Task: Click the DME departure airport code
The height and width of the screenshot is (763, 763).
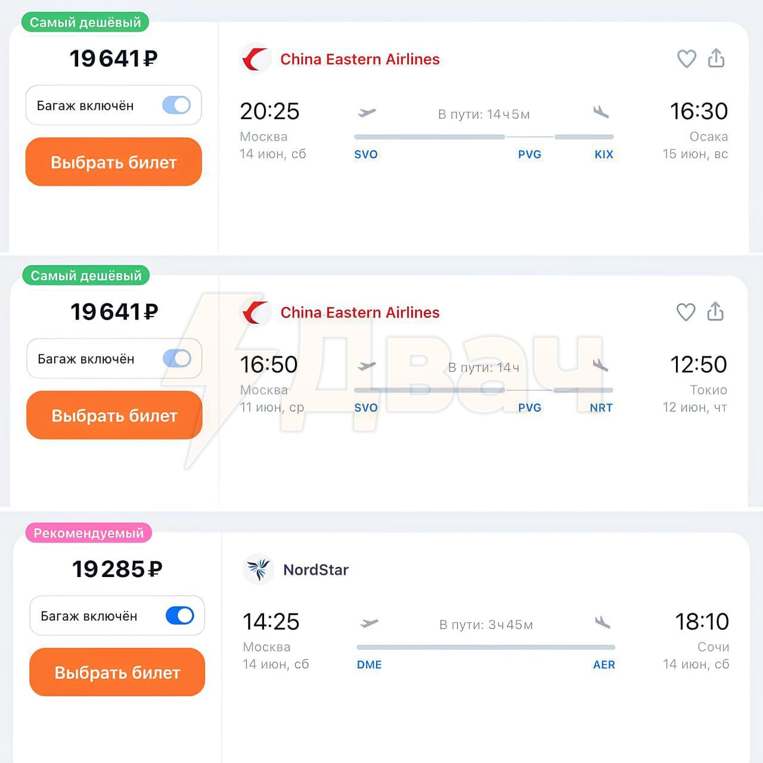Action: pyautogui.click(x=369, y=665)
